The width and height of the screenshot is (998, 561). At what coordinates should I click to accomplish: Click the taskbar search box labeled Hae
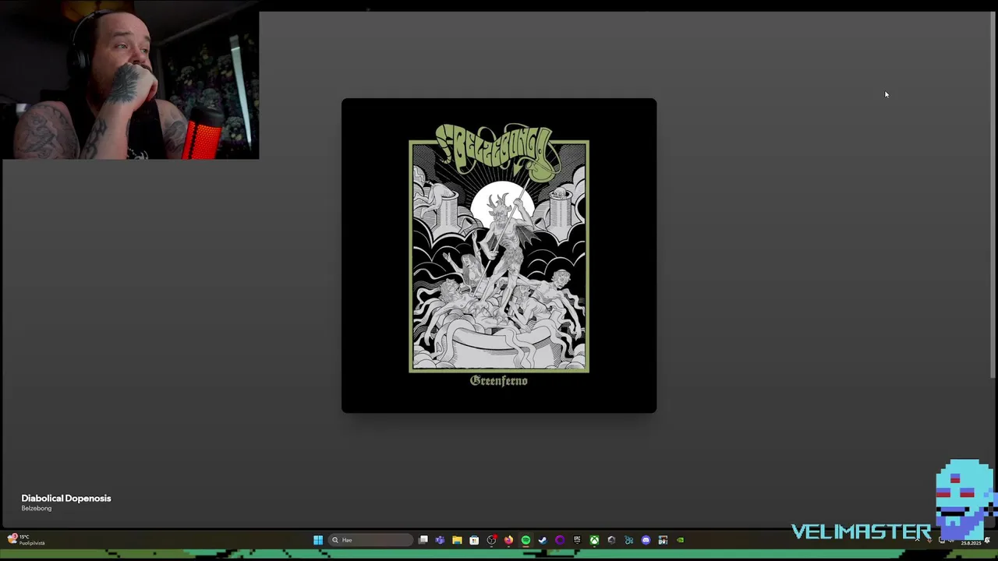tap(370, 540)
